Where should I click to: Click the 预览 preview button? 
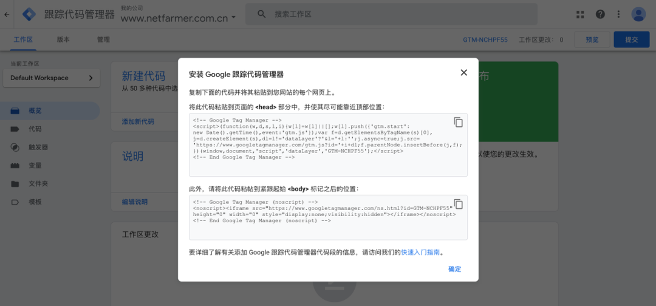(592, 39)
